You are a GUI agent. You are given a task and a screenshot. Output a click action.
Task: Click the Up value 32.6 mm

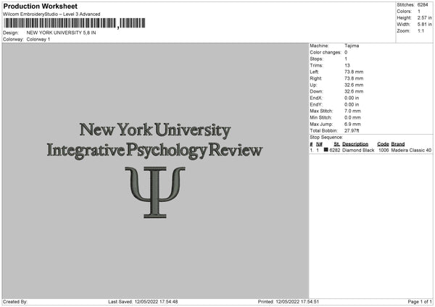(354, 85)
